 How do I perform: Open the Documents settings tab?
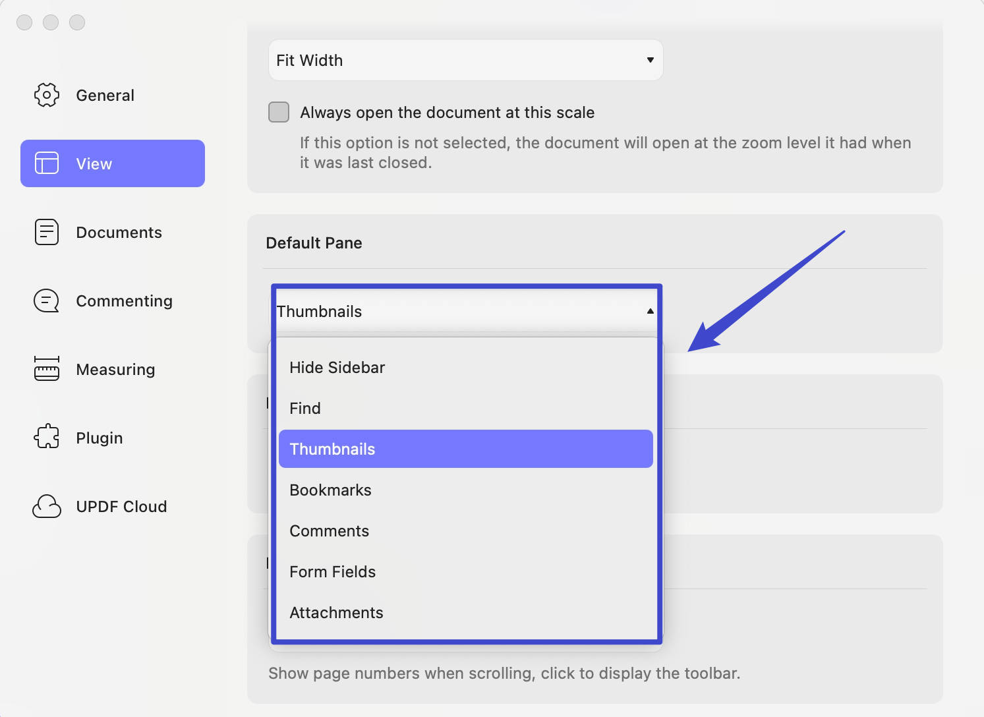[x=113, y=232]
